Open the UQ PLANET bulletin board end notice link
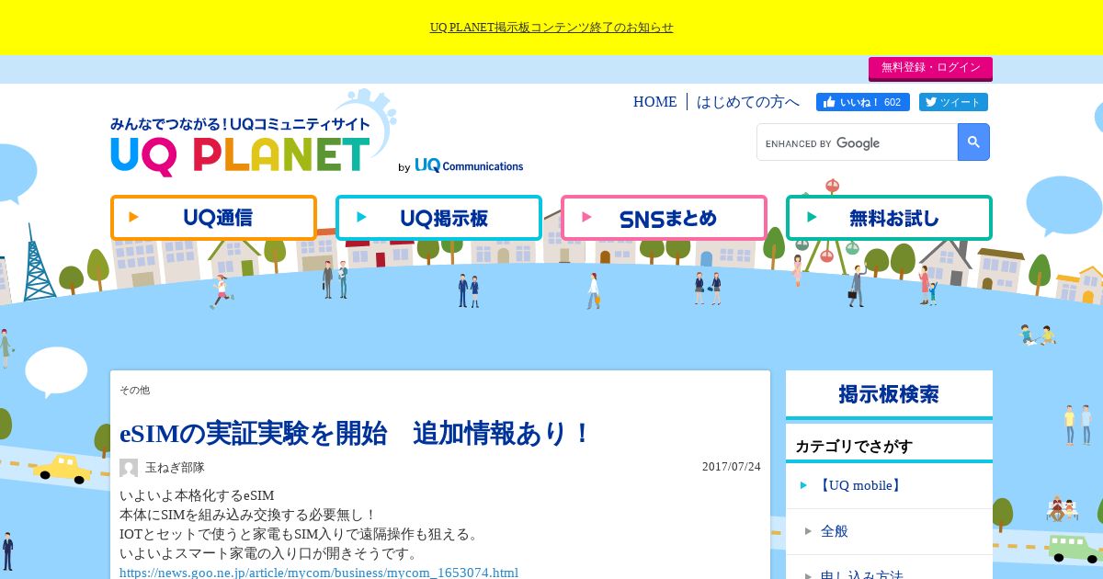Image resolution: width=1103 pixels, height=579 pixels. pyautogui.click(x=551, y=28)
